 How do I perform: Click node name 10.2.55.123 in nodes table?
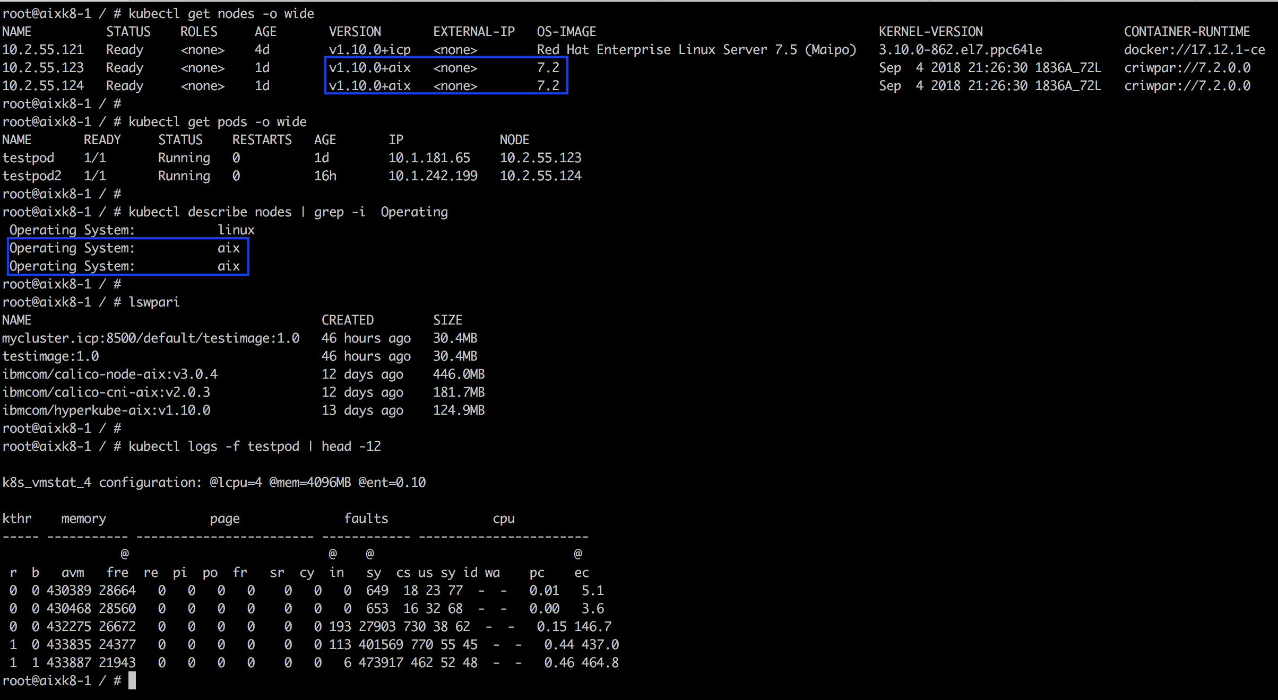pyautogui.click(x=43, y=68)
